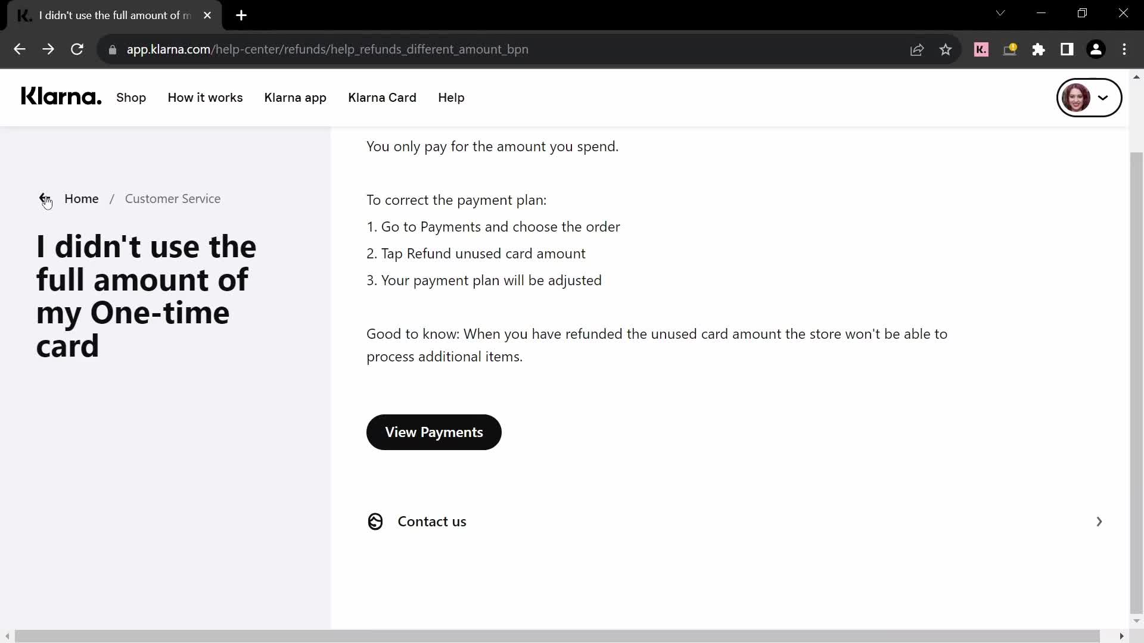Image resolution: width=1144 pixels, height=643 pixels.
Task: Expand Contact us with right chevron
Action: tap(1099, 522)
